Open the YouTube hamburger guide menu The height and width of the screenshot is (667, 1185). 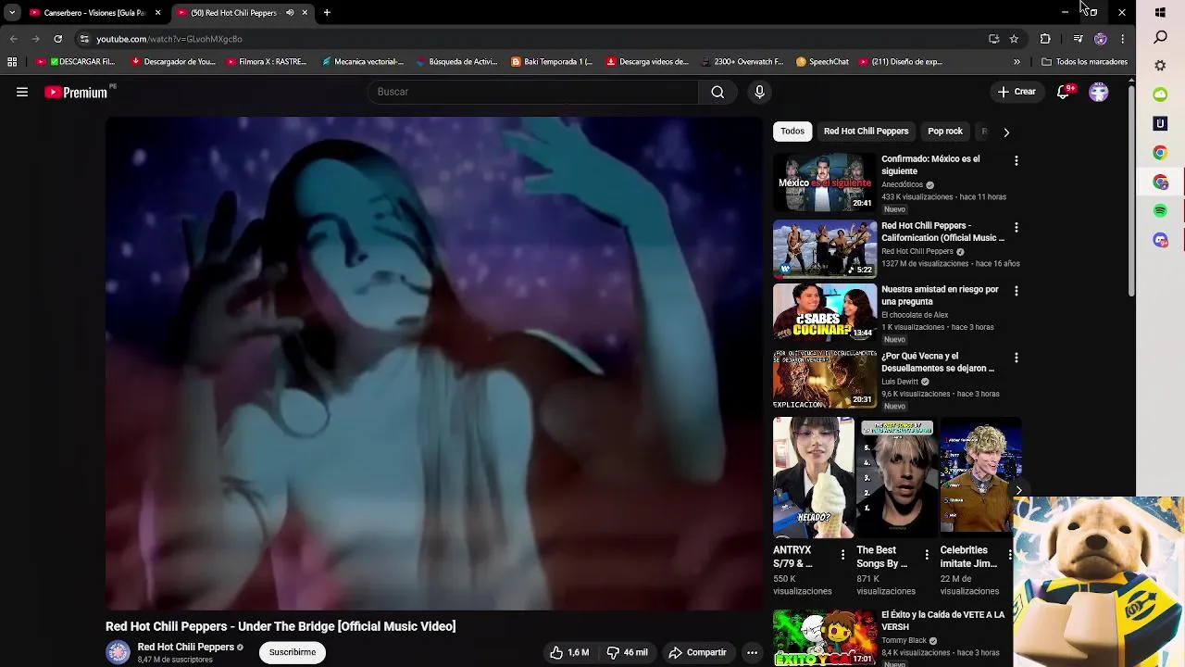click(x=22, y=92)
